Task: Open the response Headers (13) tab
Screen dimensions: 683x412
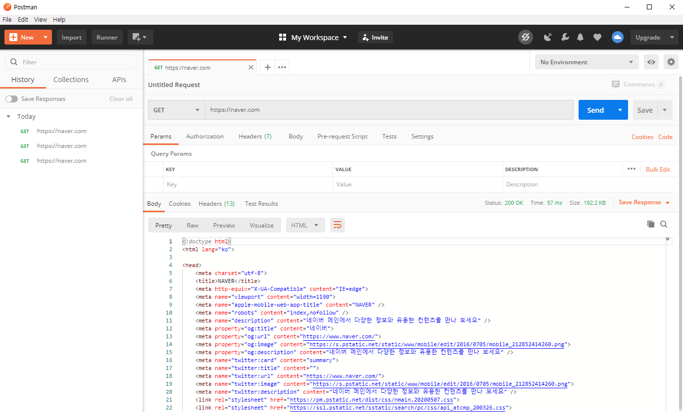Action: point(217,203)
